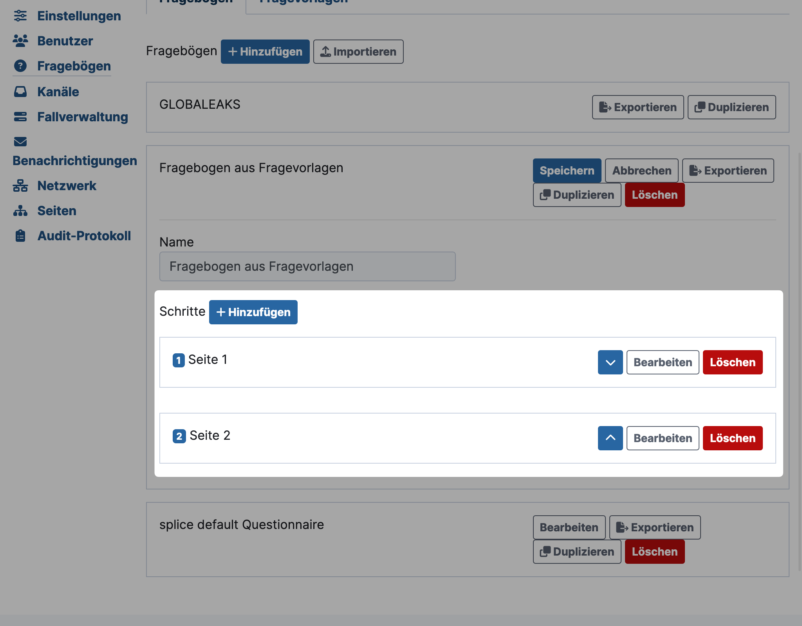Click the Seiten sitemap icon

coord(20,211)
